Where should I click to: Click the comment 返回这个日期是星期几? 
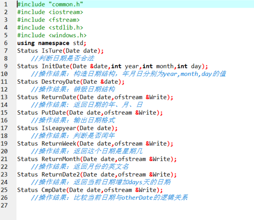87,151
